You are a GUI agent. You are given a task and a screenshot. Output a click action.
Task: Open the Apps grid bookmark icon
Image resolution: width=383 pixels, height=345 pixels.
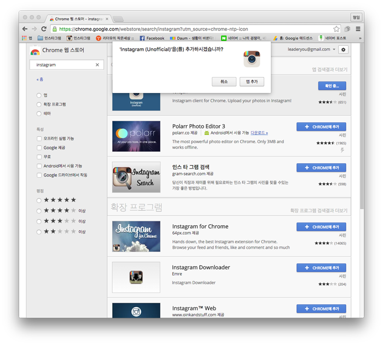pyautogui.click(x=24, y=38)
